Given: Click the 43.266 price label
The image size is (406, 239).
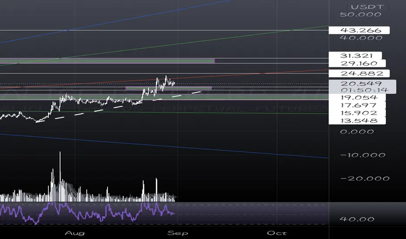Looking at the screenshot, I should 359,30.
